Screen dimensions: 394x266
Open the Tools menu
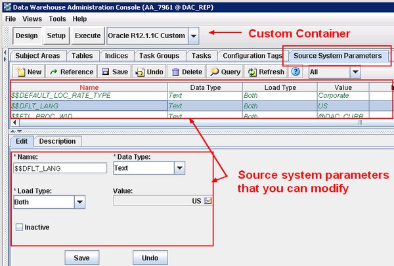coord(56,19)
